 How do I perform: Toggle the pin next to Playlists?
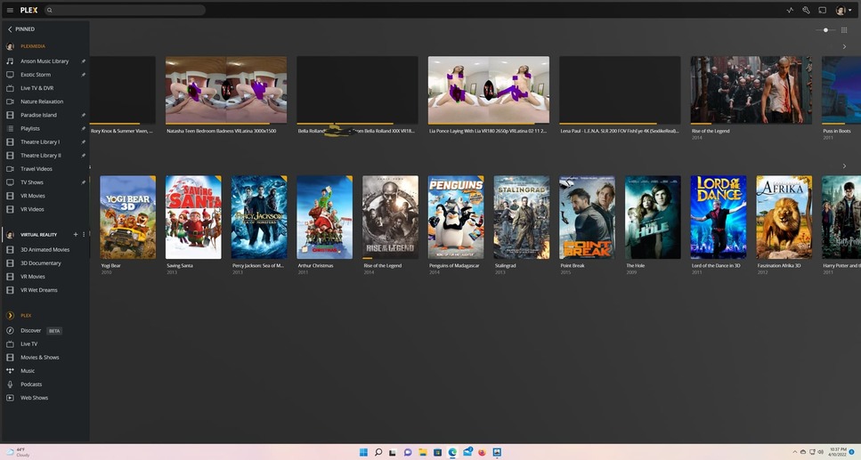click(x=84, y=128)
